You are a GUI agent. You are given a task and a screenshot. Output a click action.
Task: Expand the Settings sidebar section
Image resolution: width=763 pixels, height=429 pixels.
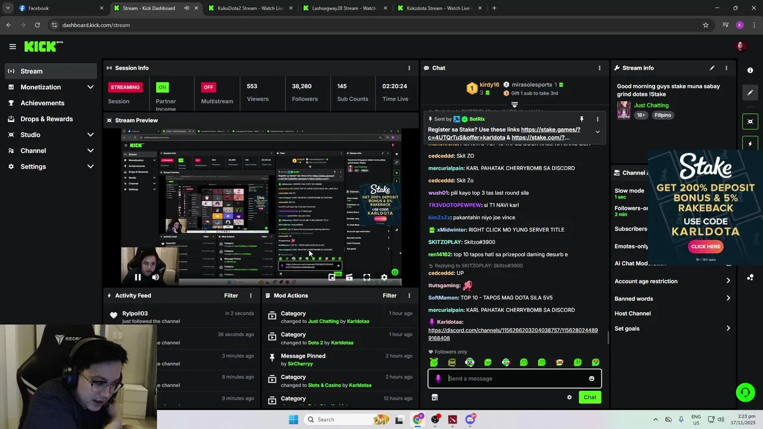pyautogui.click(x=91, y=167)
